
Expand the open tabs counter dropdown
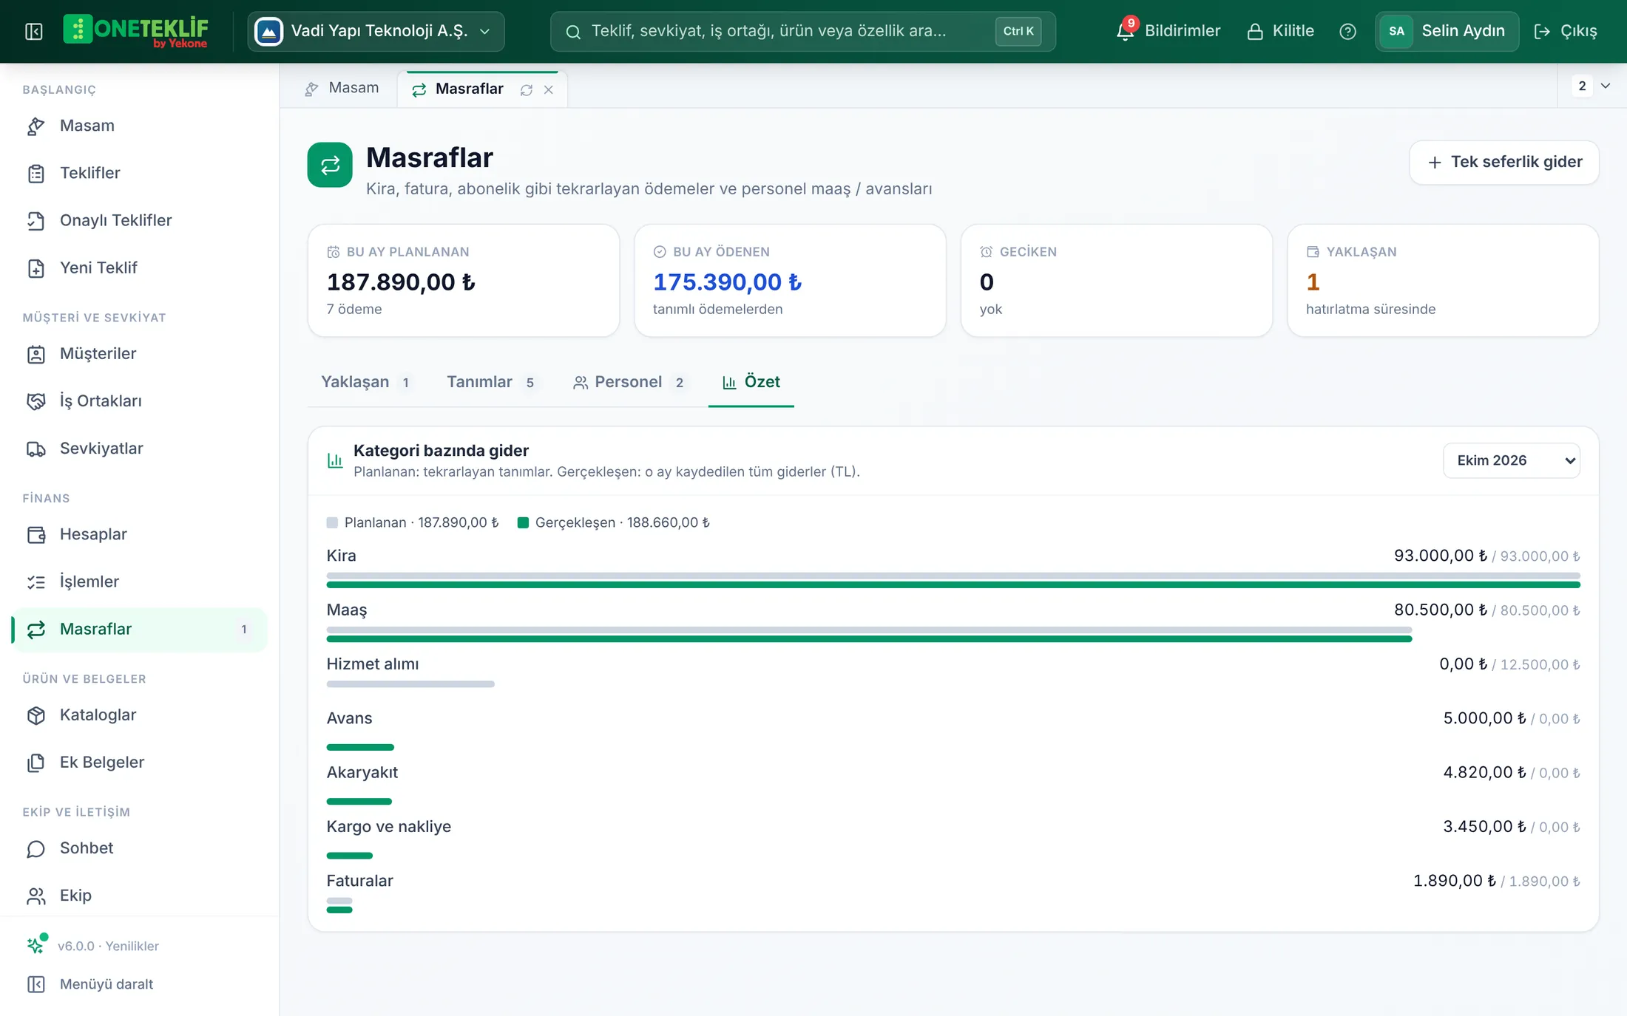click(1592, 86)
